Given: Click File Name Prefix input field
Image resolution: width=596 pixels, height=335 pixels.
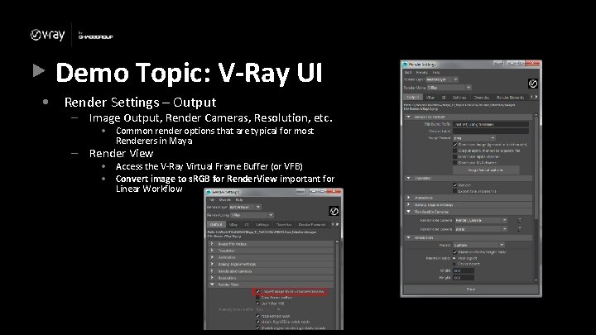Looking at the screenshot, I should [491, 124].
